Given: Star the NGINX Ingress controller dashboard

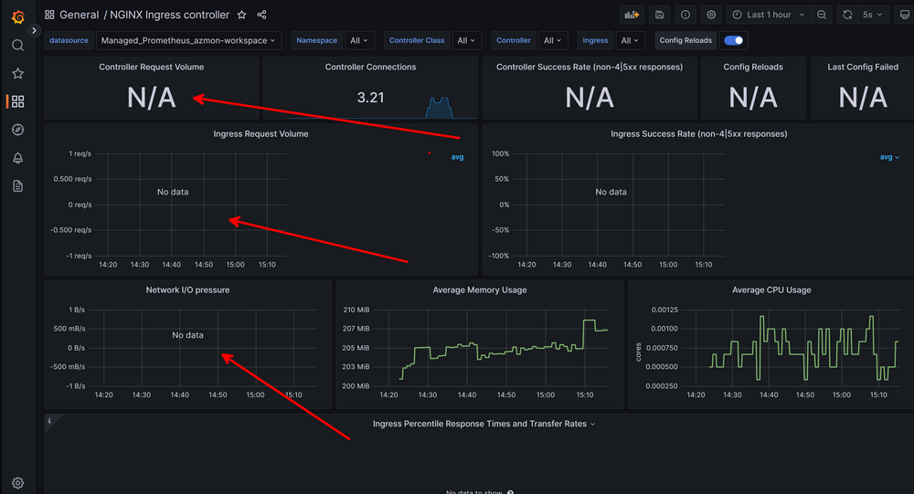Looking at the screenshot, I should click(x=241, y=15).
